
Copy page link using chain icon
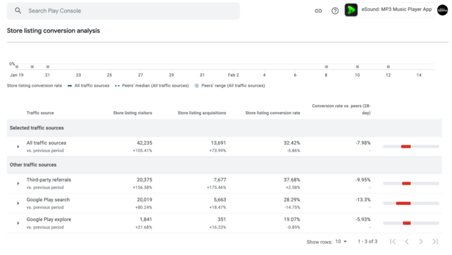click(318, 11)
